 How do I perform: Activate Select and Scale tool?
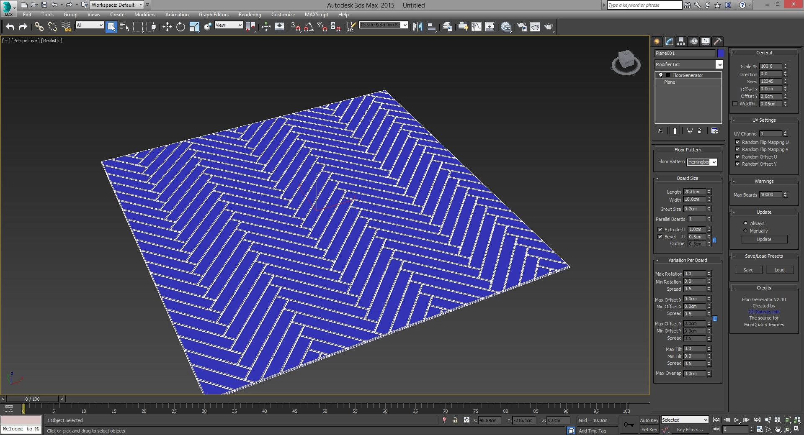coord(194,27)
